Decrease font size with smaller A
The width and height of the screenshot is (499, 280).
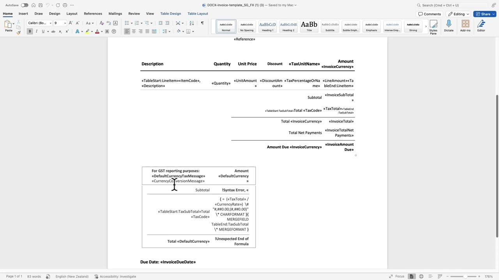[77, 23]
